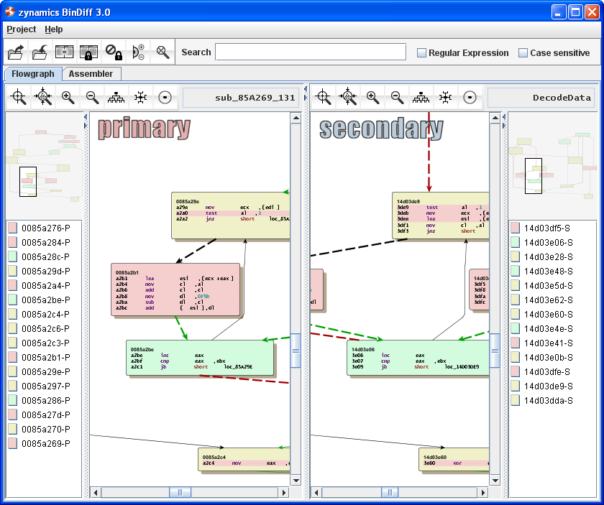Zoom in on the primary flowgraph
Image resolution: width=604 pixels, height=505 pixels.
click(68, 97)
